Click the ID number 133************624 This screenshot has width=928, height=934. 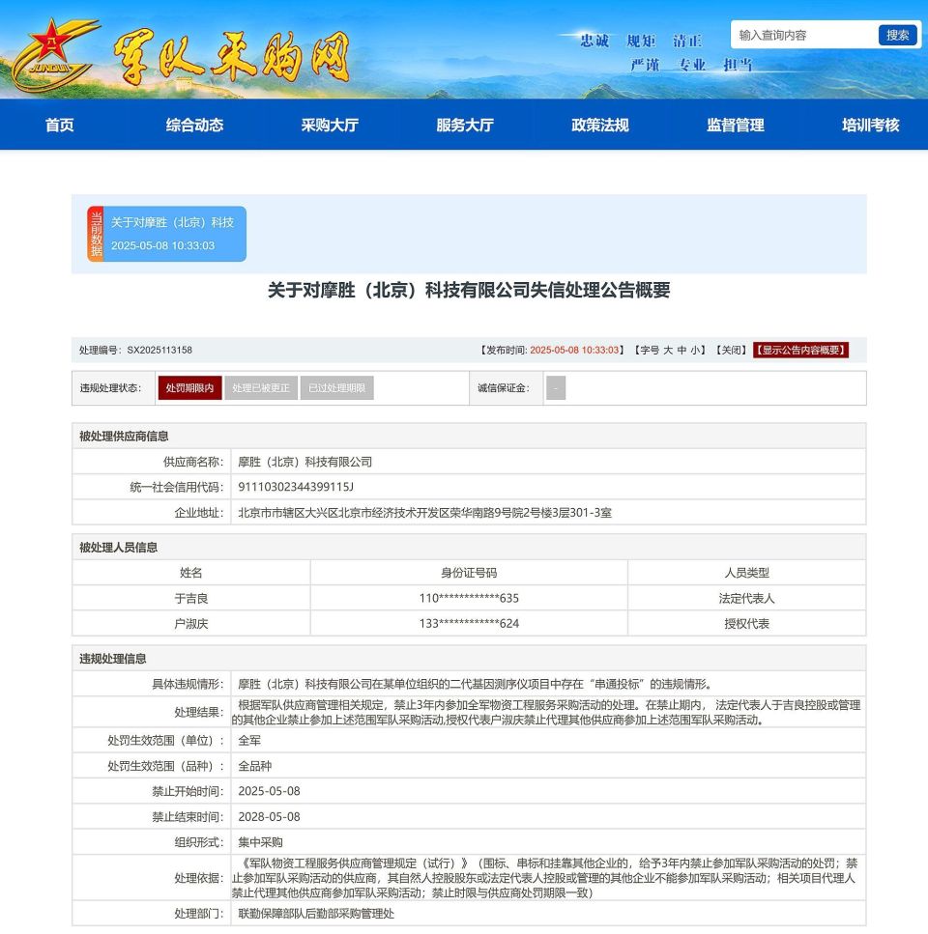coord(469,624)
